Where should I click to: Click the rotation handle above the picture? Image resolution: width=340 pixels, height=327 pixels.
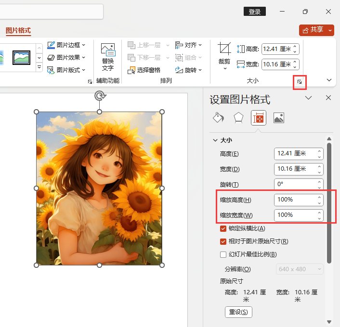100,96
